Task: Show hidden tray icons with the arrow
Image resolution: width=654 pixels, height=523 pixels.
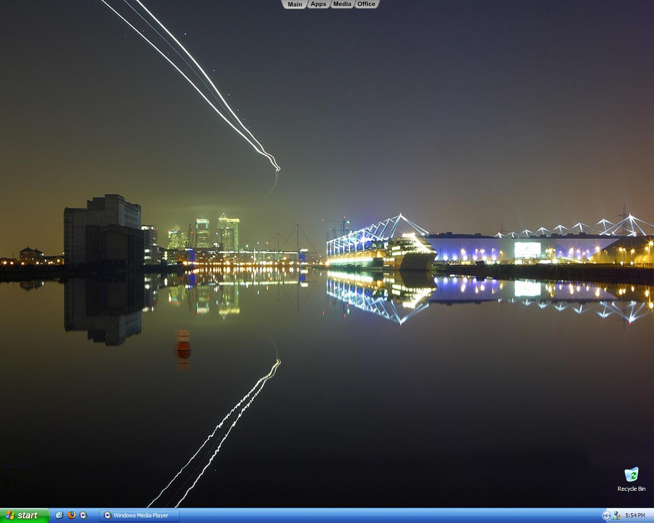Action: pos(606,515)
